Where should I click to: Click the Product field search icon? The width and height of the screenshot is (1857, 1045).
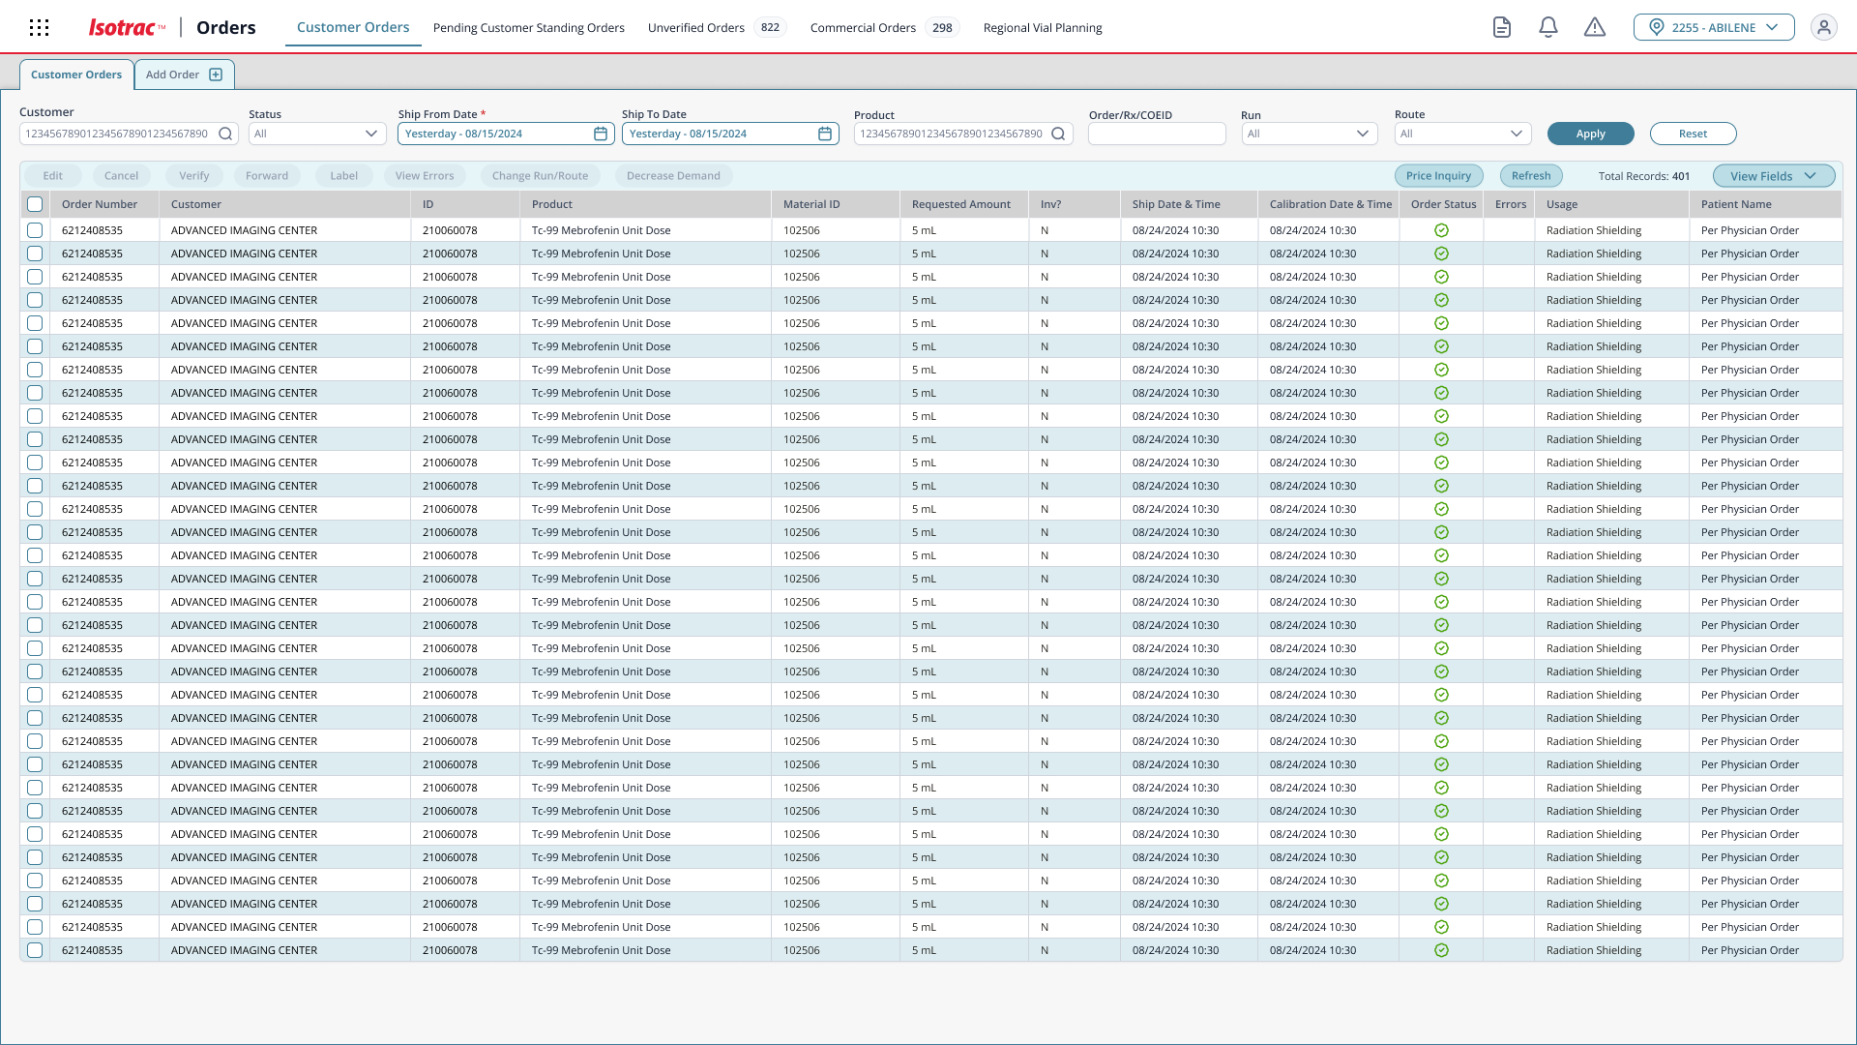tap(1058, 134)
